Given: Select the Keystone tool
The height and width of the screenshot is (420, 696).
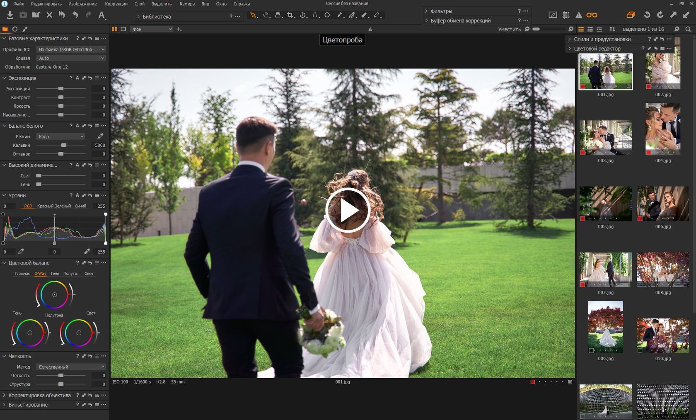Looking at the screenshot, I should click(x=316, y=15).
